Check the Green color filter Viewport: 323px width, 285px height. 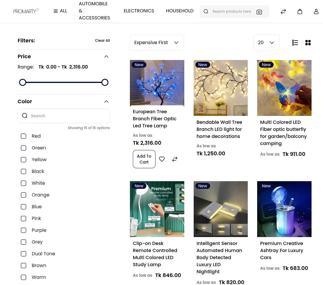pos(24,148)
